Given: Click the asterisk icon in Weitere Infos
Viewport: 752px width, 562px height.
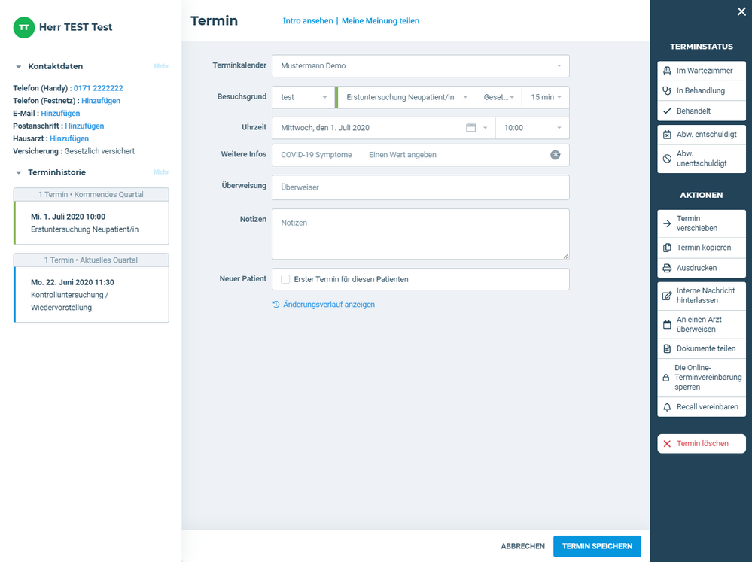Looking at the screenshot, I should tap(555, 155).
